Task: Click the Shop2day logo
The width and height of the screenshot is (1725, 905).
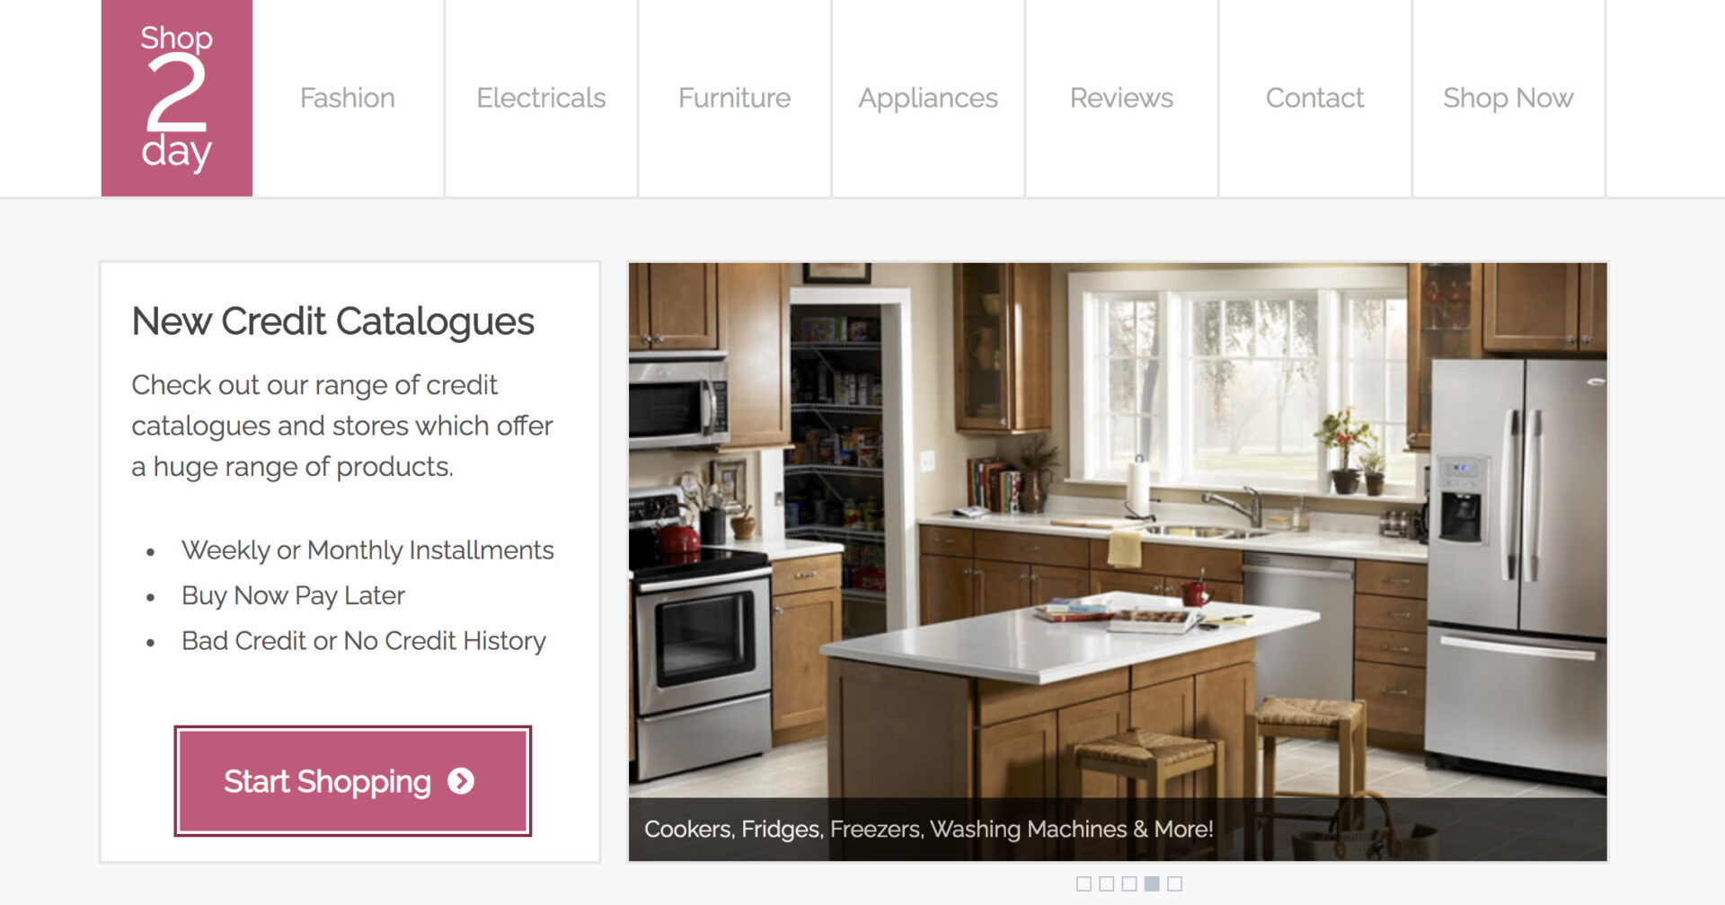Action: (177, 98)
